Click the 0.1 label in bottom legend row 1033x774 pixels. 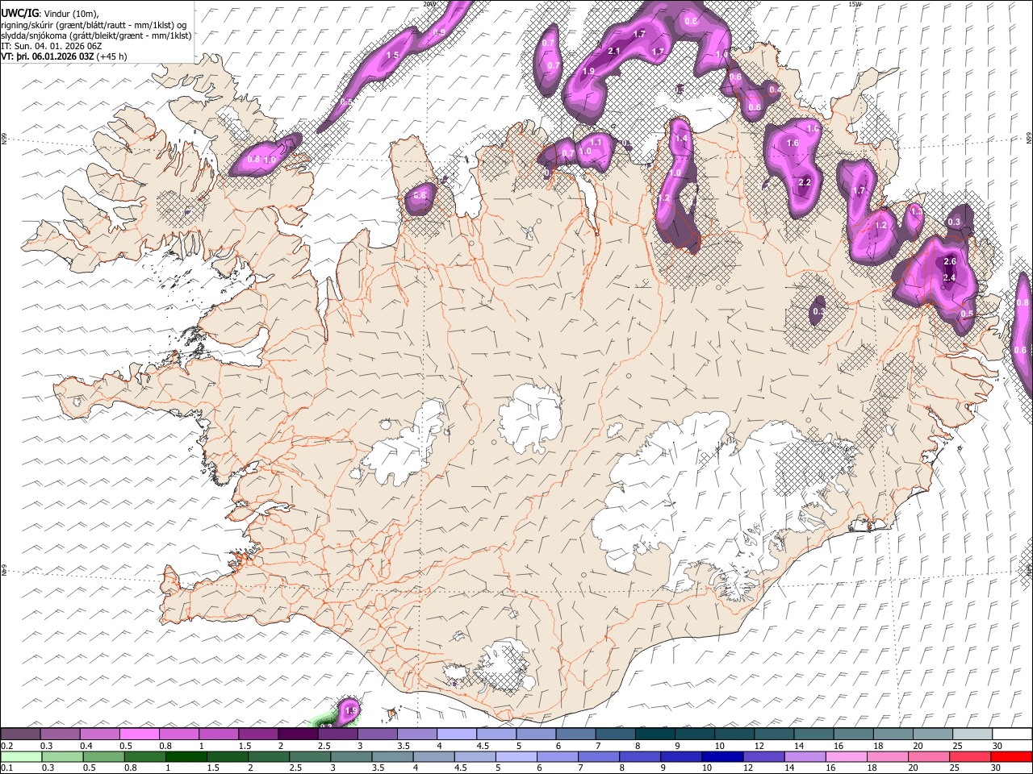click(x=6, y=768)
